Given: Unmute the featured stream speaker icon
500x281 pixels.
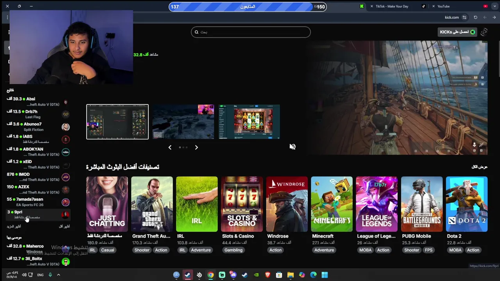Looking at the screenshot, I should point(293,147).
